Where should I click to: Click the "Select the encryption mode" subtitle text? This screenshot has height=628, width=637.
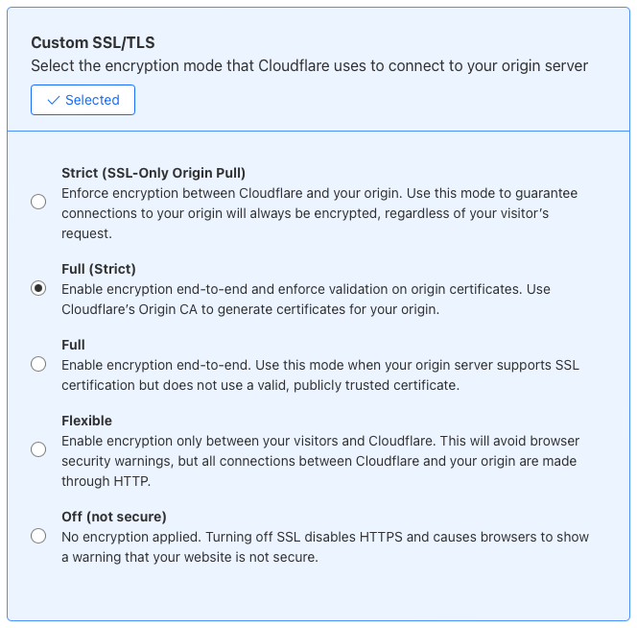coord(309,66)
